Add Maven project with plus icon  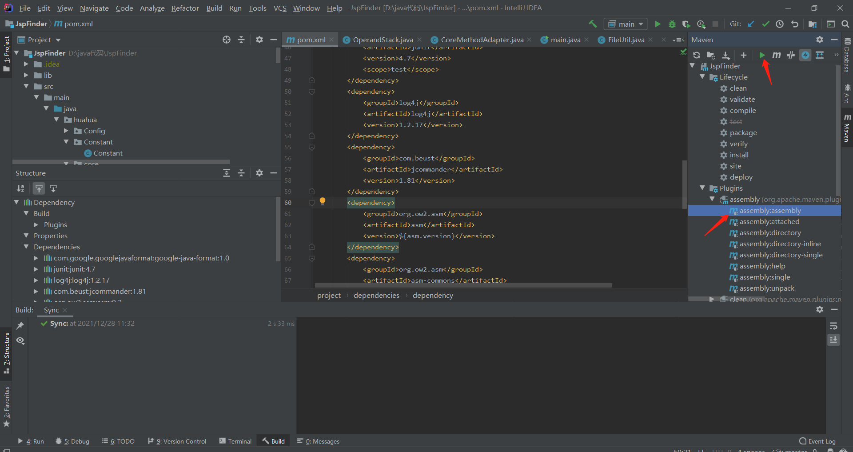click(744, 55)
